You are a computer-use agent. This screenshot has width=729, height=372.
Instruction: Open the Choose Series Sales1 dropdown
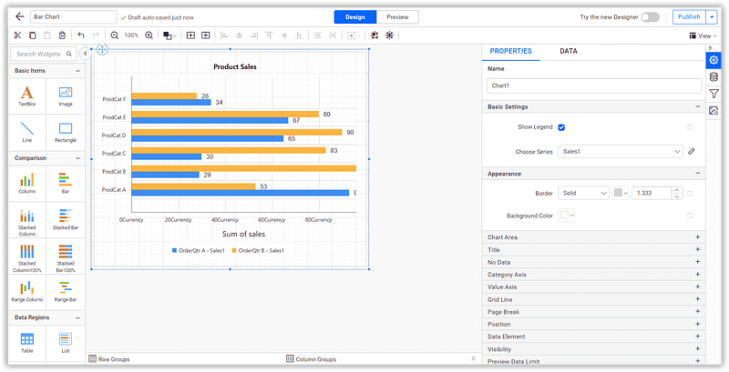[x=621, y=151]
